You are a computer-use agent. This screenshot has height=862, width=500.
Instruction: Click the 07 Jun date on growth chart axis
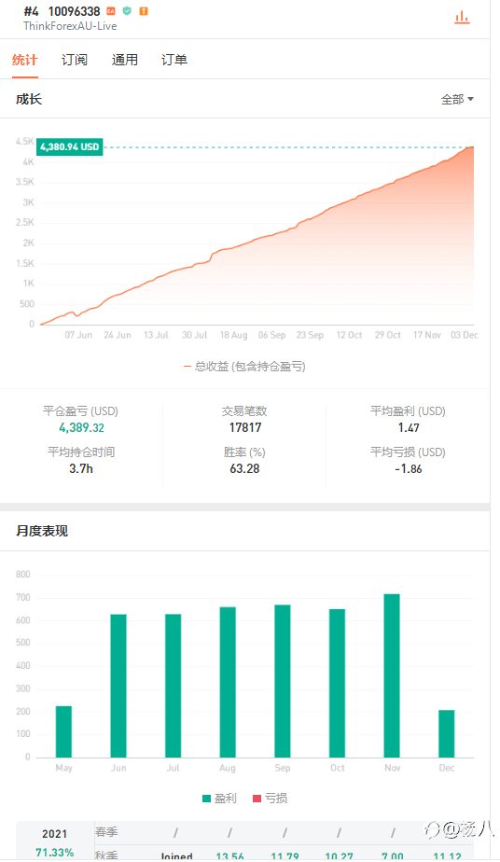78,335
